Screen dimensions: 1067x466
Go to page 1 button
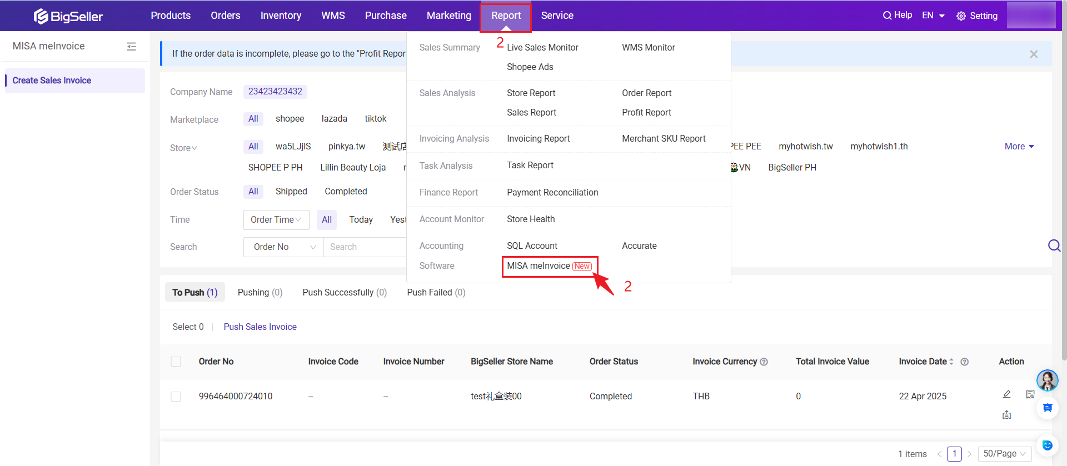tap(955, 454)
